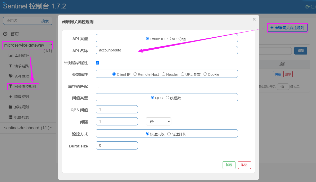Choose Remote Host parameter attribute
This screenshot has width=316, height=182.
135,74
